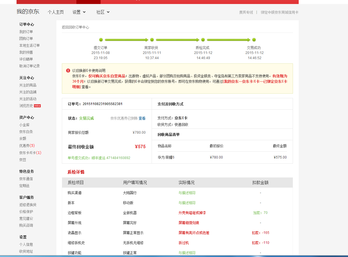Open 京东白条 in the sidebar
Screen dimensions: 348x257
pos(26,132)
